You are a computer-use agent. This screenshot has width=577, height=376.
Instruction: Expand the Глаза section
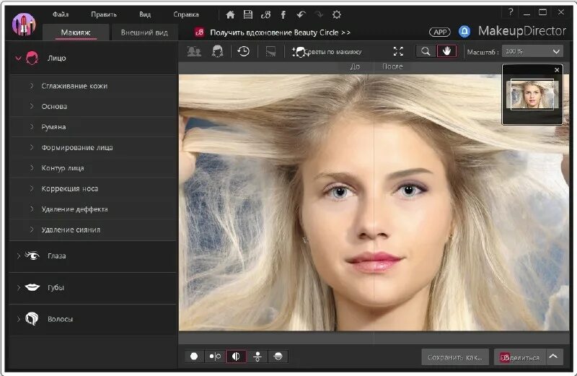pos(58,255)
